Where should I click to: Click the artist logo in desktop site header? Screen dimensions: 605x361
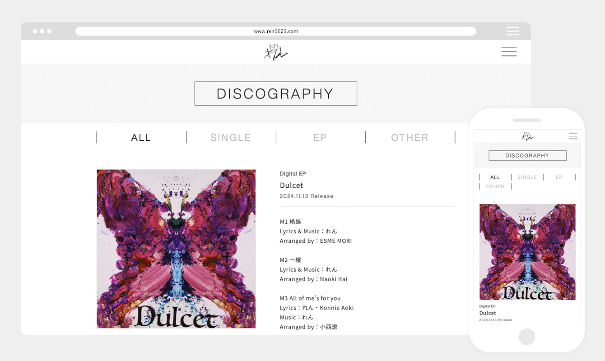pos(275,52)
